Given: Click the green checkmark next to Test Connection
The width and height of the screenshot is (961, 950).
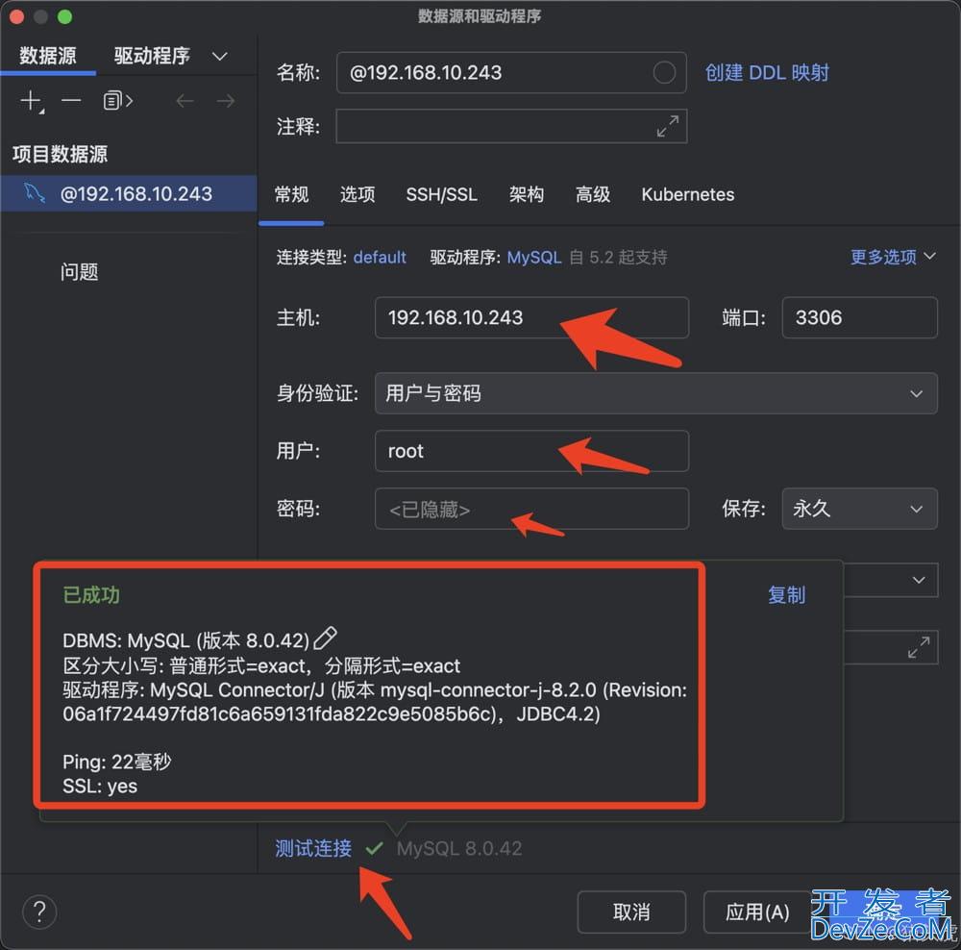Looking at the screenshot, I should [x=374, y=849].
